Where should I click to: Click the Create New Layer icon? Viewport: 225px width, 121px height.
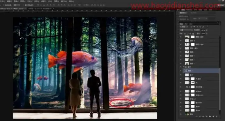pyautogui.click(x=213, y=117)
